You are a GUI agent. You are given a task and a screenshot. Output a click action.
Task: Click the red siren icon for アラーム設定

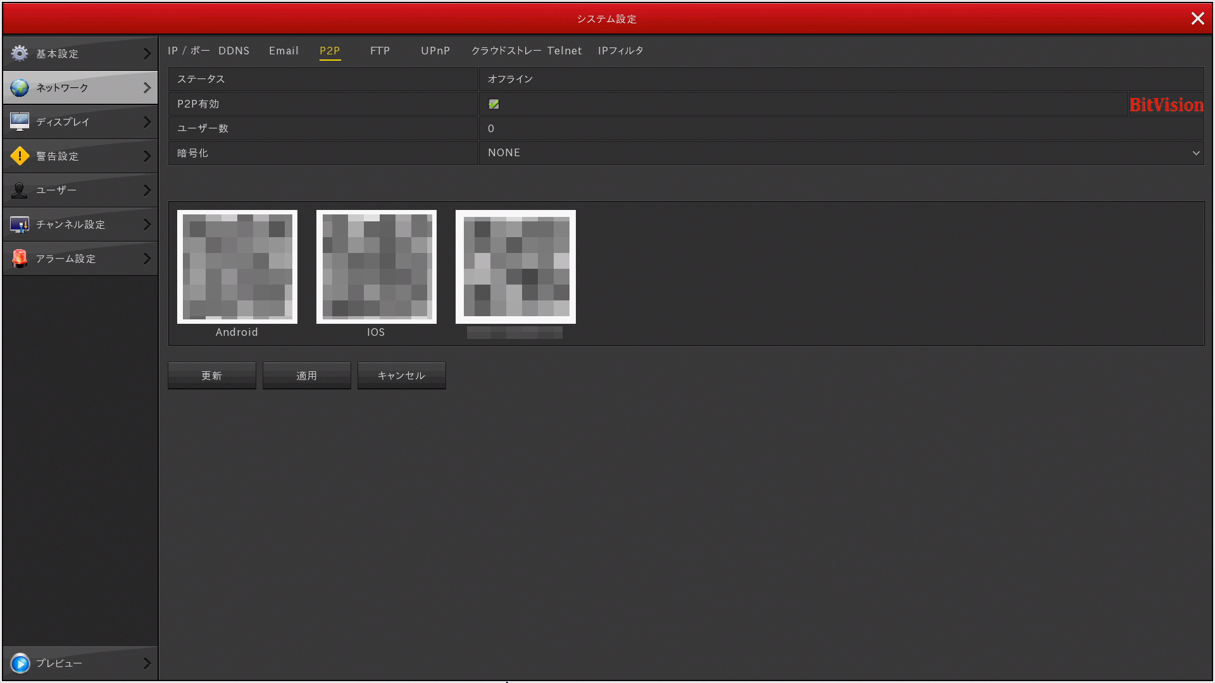pos(20,258)
